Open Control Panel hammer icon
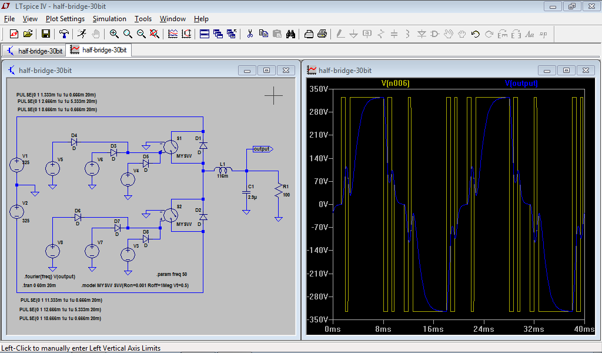Image resolution: width=602 pixels, height=353 pixels. tap(63, 34)
